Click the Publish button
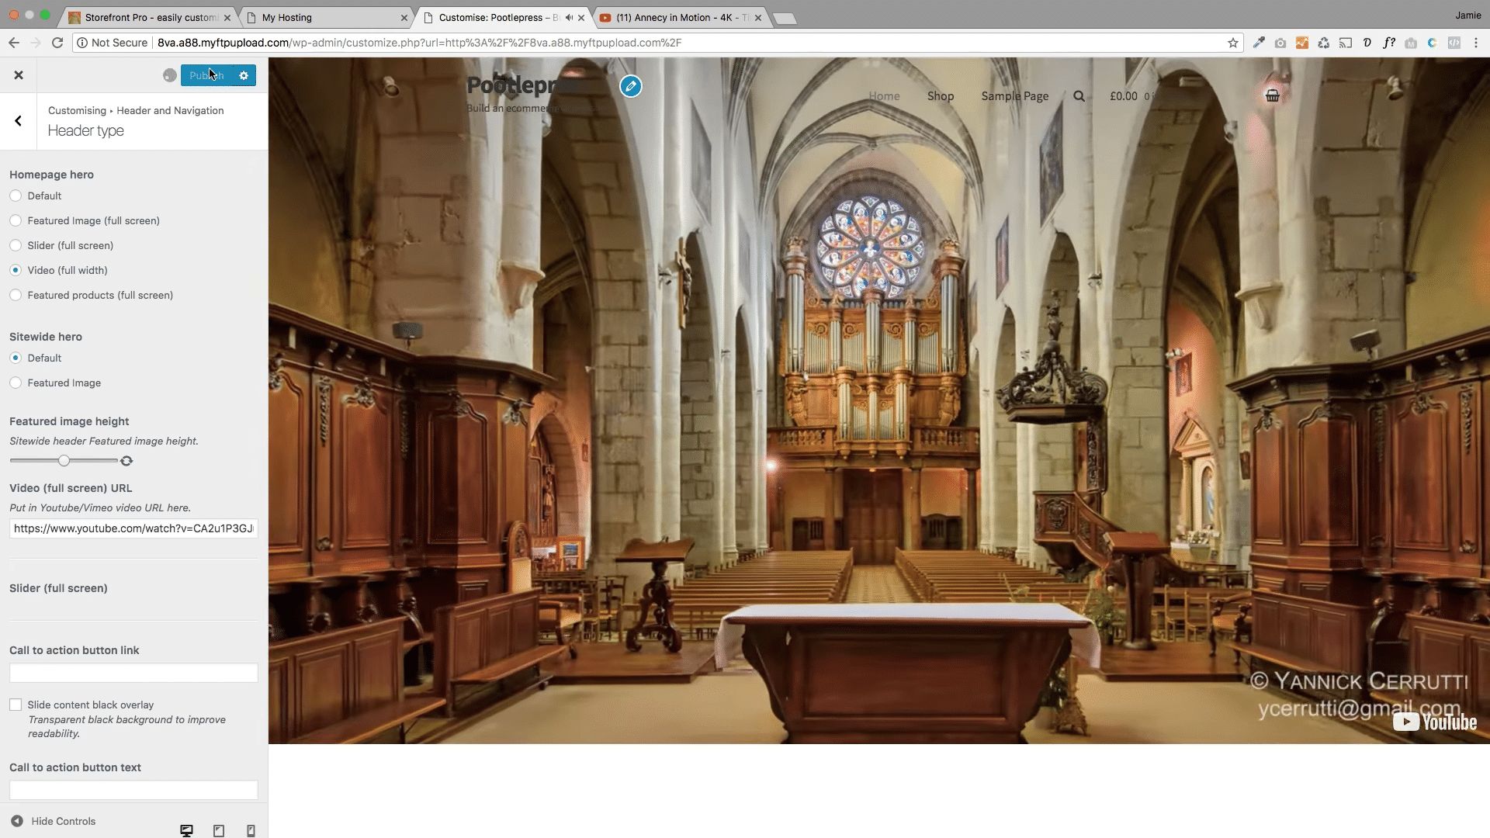The image size is (1490, 838). [x=206, y=75]
